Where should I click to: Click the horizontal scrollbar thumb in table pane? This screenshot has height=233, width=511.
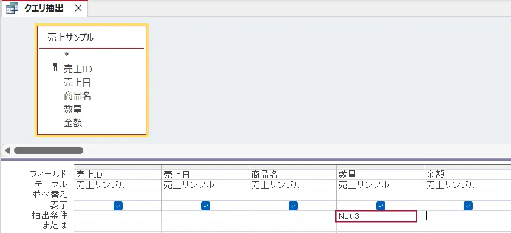tap(48, 150)
